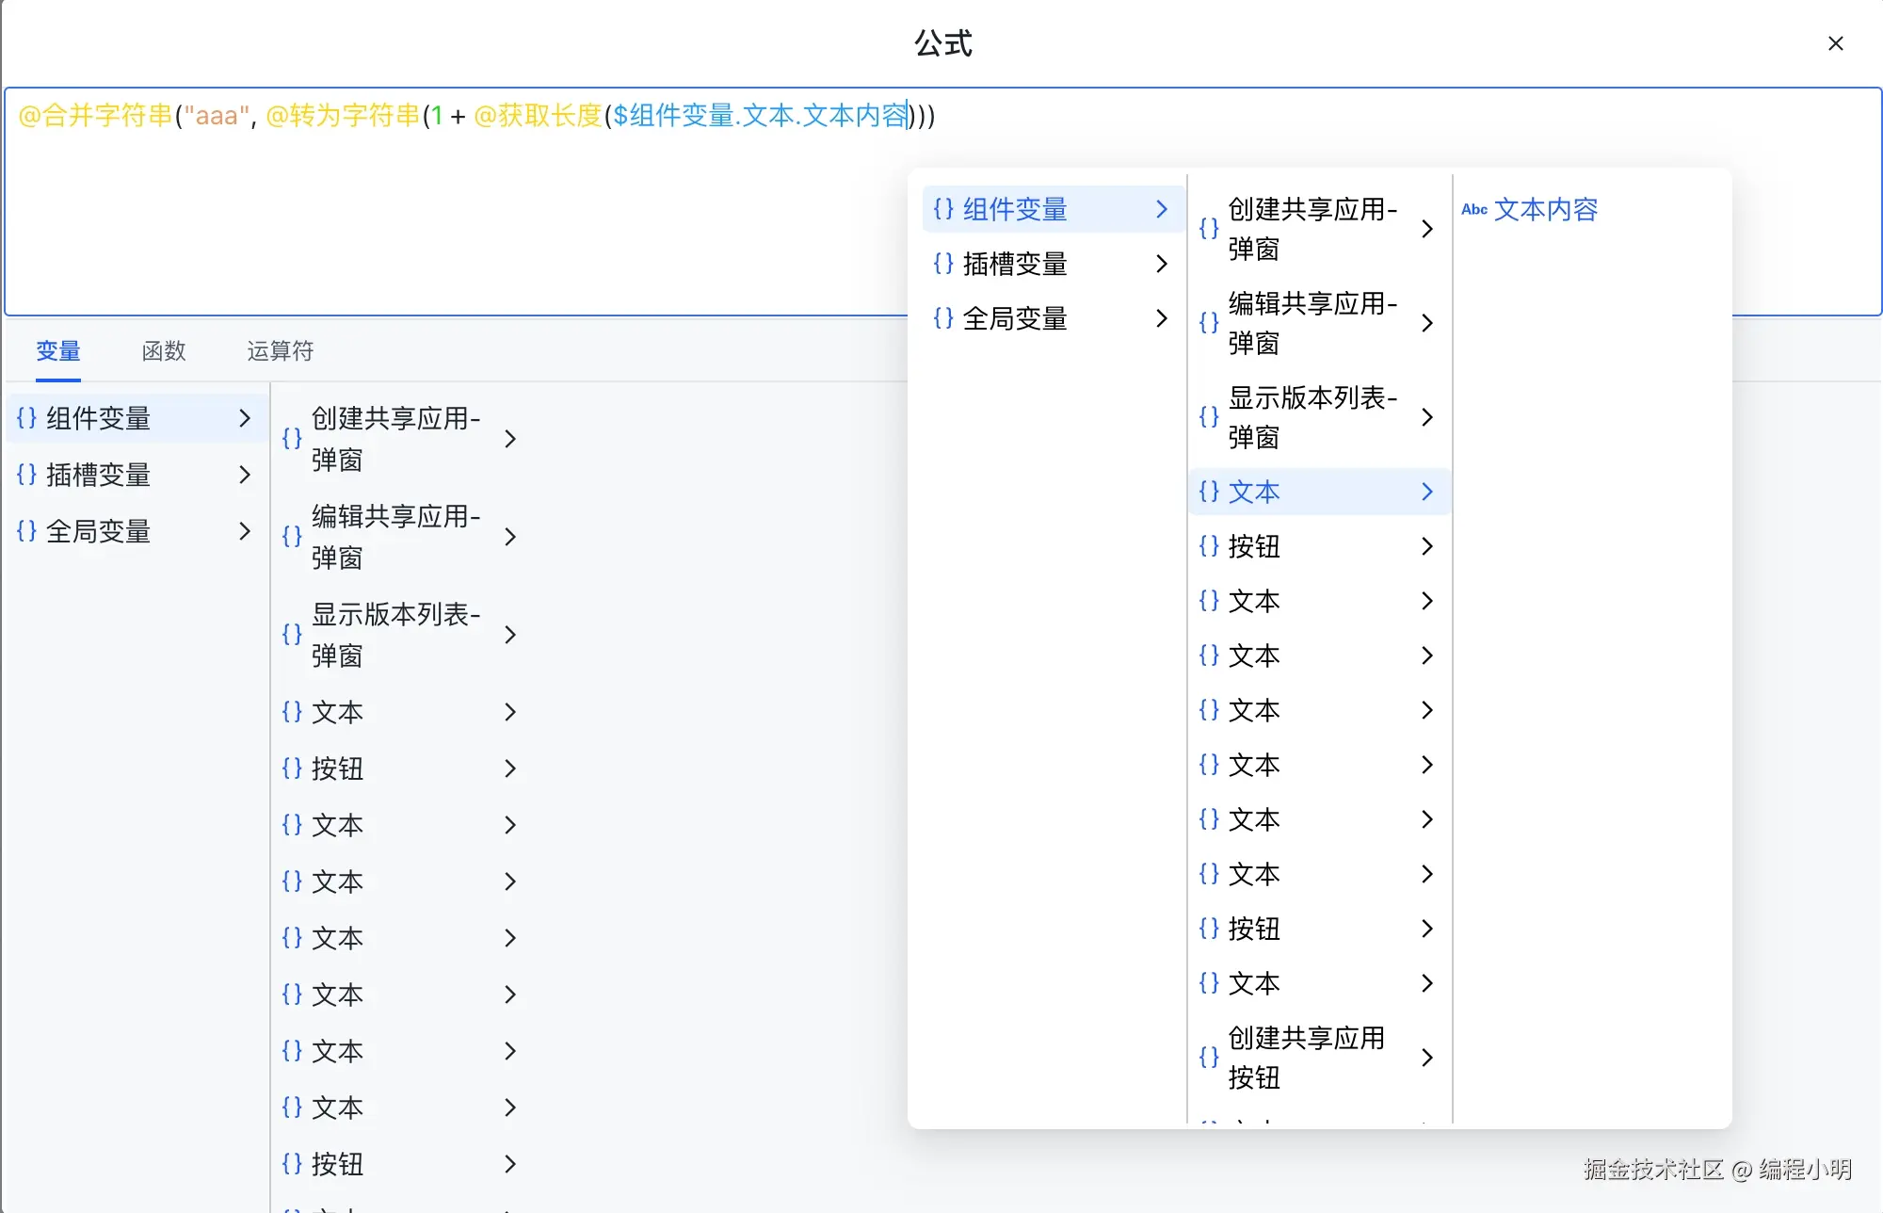Viewport: 1883px width, 1213px height.
Task: Click braces icon beside popup 创建共享应用按钮
Action: (x=1209, y=1058)
